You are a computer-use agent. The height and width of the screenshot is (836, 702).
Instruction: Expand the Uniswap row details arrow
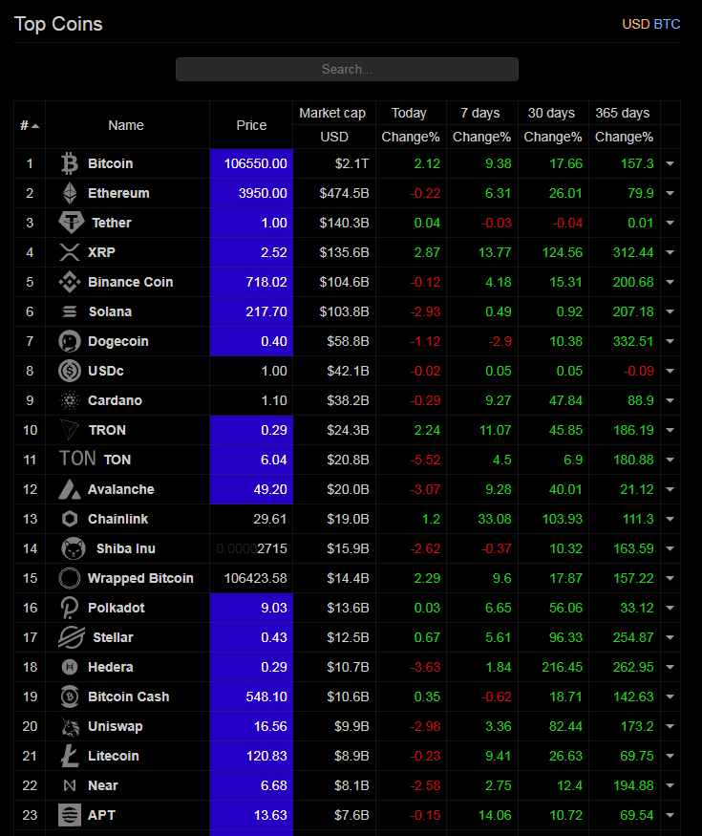[x=670, y=726]
